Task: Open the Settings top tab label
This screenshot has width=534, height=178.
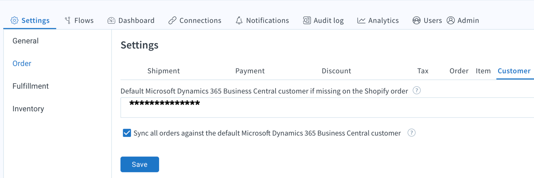Action: click(35, 21)
